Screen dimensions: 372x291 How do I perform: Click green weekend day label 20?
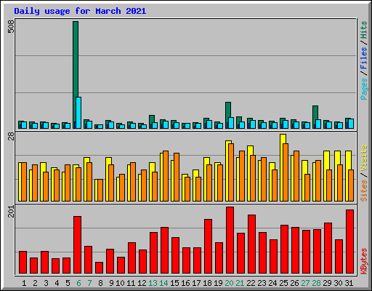pos(229,283)
